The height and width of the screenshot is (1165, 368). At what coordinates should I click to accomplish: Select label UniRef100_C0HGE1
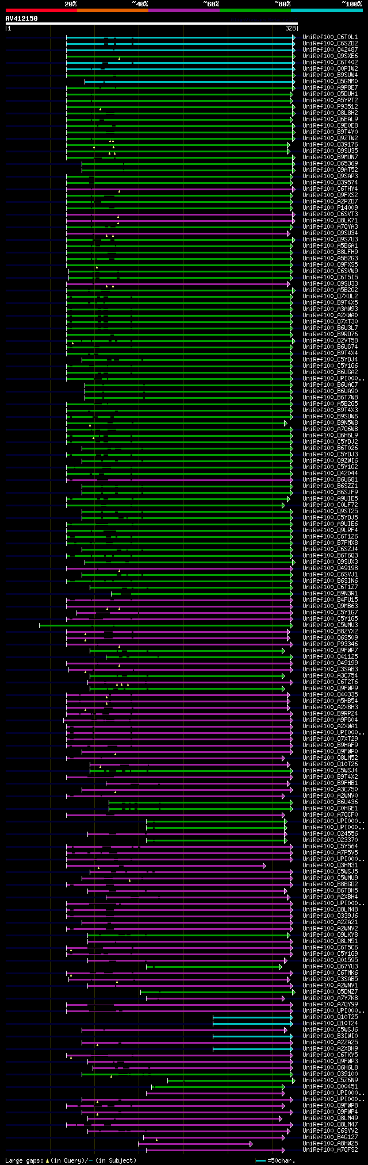pos(330,809)
